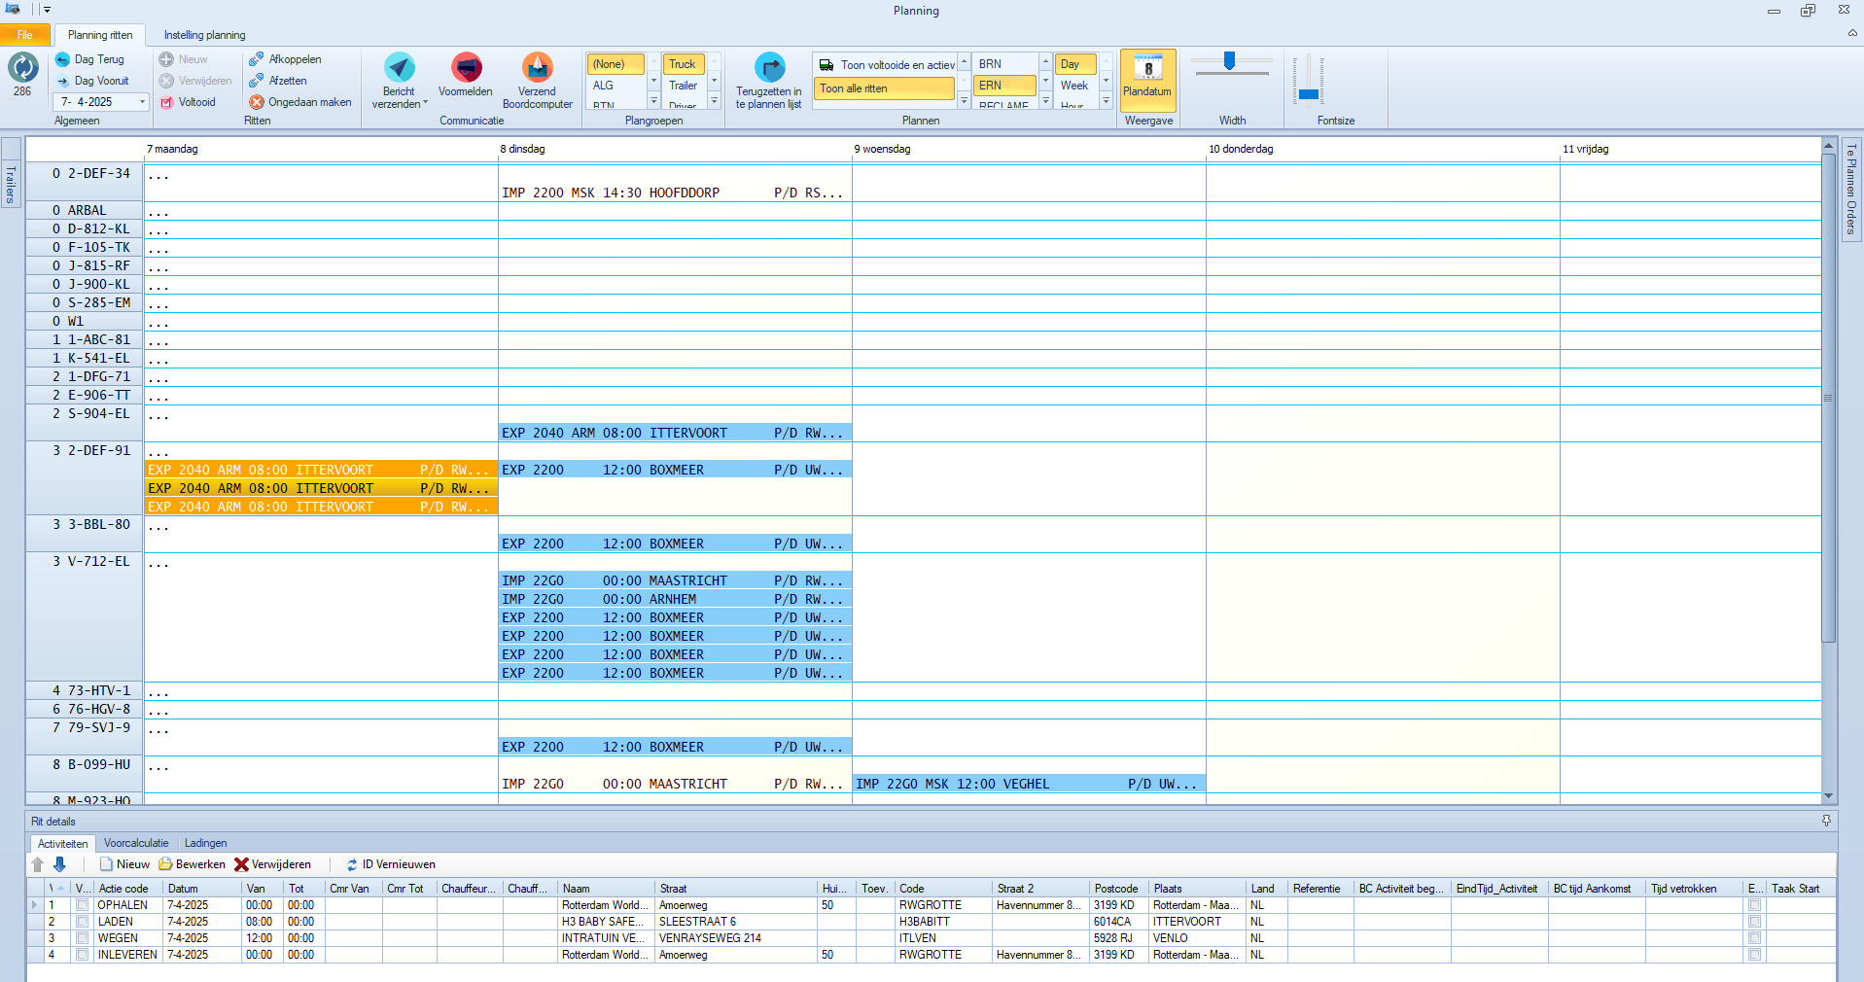Tick the checkbox in LADEN row
This screenshot has width=1864, height=982.
tap(83, 922)
